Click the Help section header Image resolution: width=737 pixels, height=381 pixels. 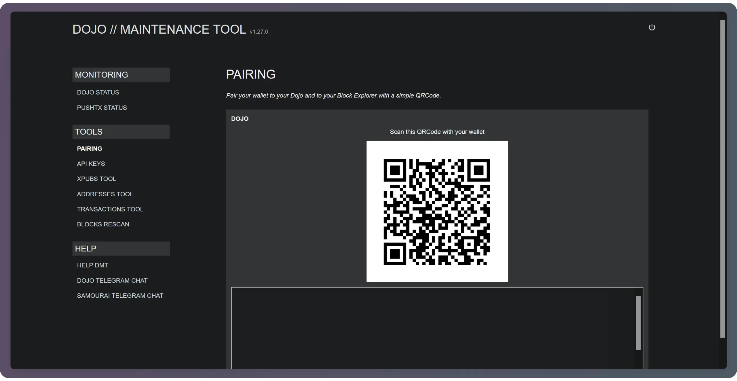coord(121,249)
